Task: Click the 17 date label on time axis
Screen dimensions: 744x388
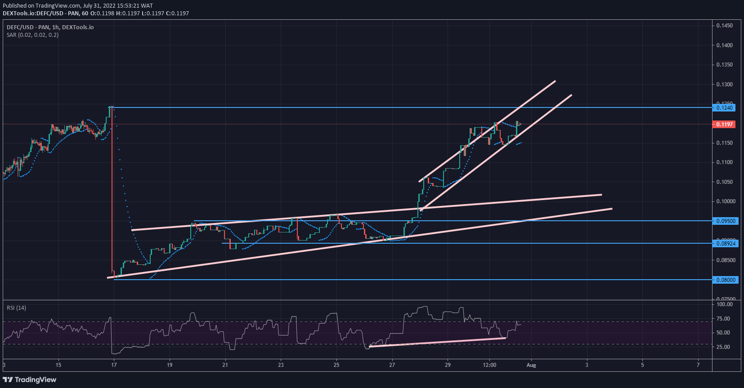Action: [x=114, y=365]
